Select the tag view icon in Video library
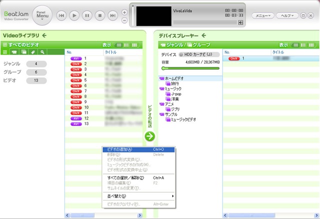 tap(32, 52)
